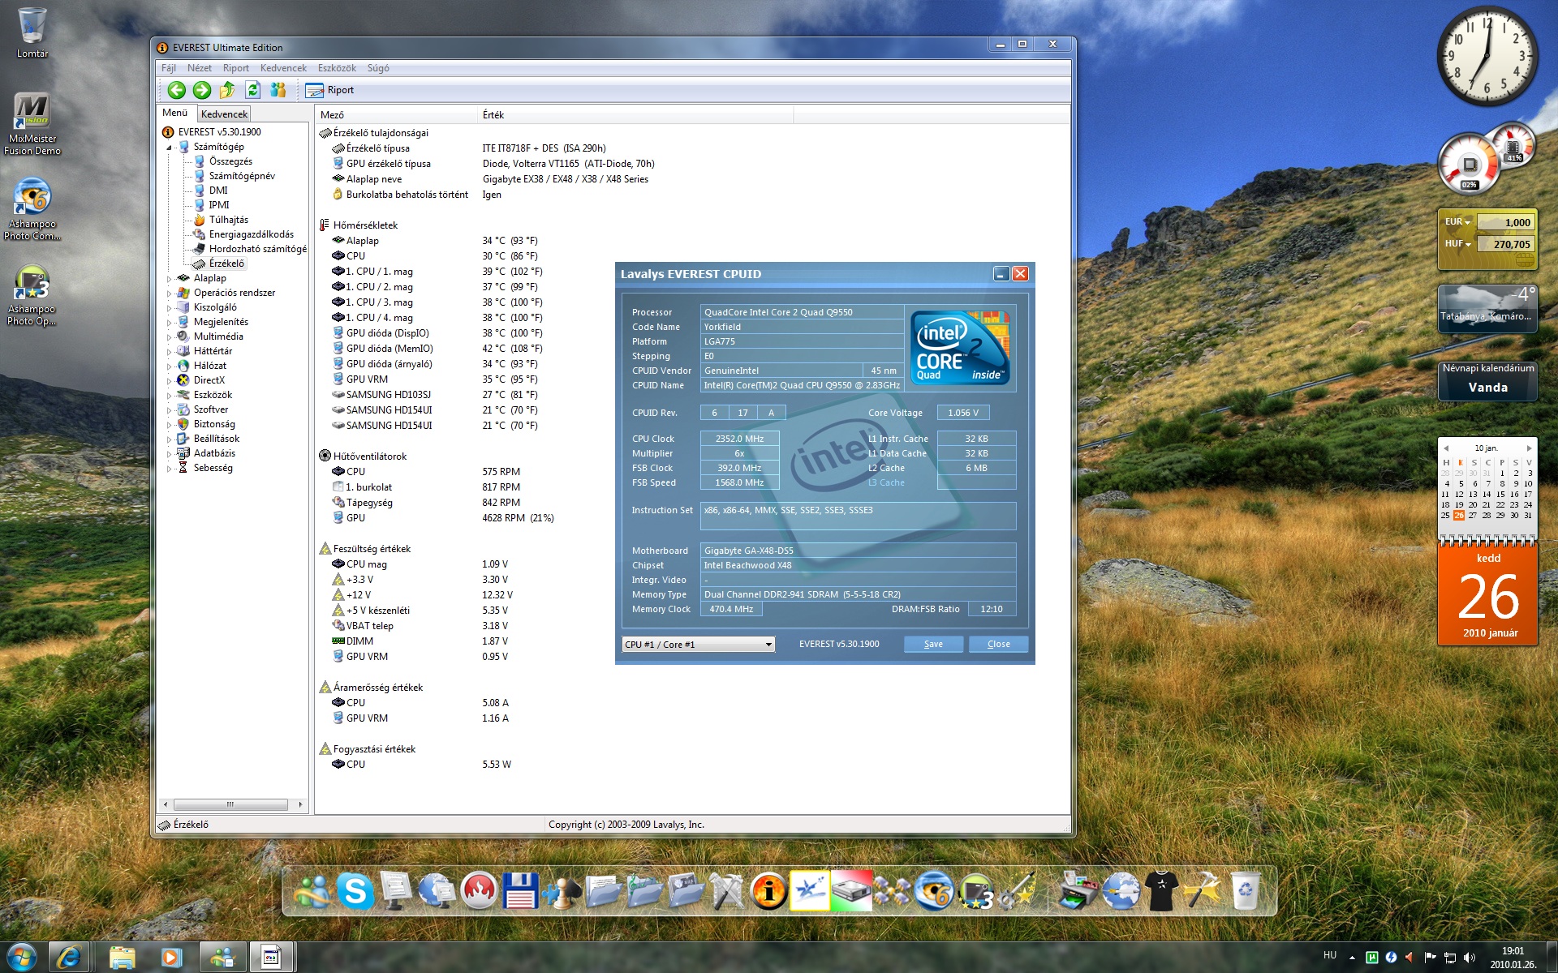This screenshot has width=1558, height=973.
Task: Open the Súgó menu
Action: pyautogui.click(x=378, y=68)
